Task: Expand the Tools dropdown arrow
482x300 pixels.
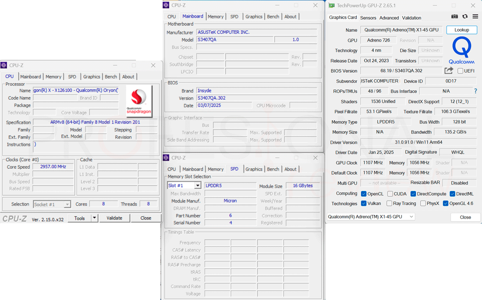Action: [x=94, y=218]
